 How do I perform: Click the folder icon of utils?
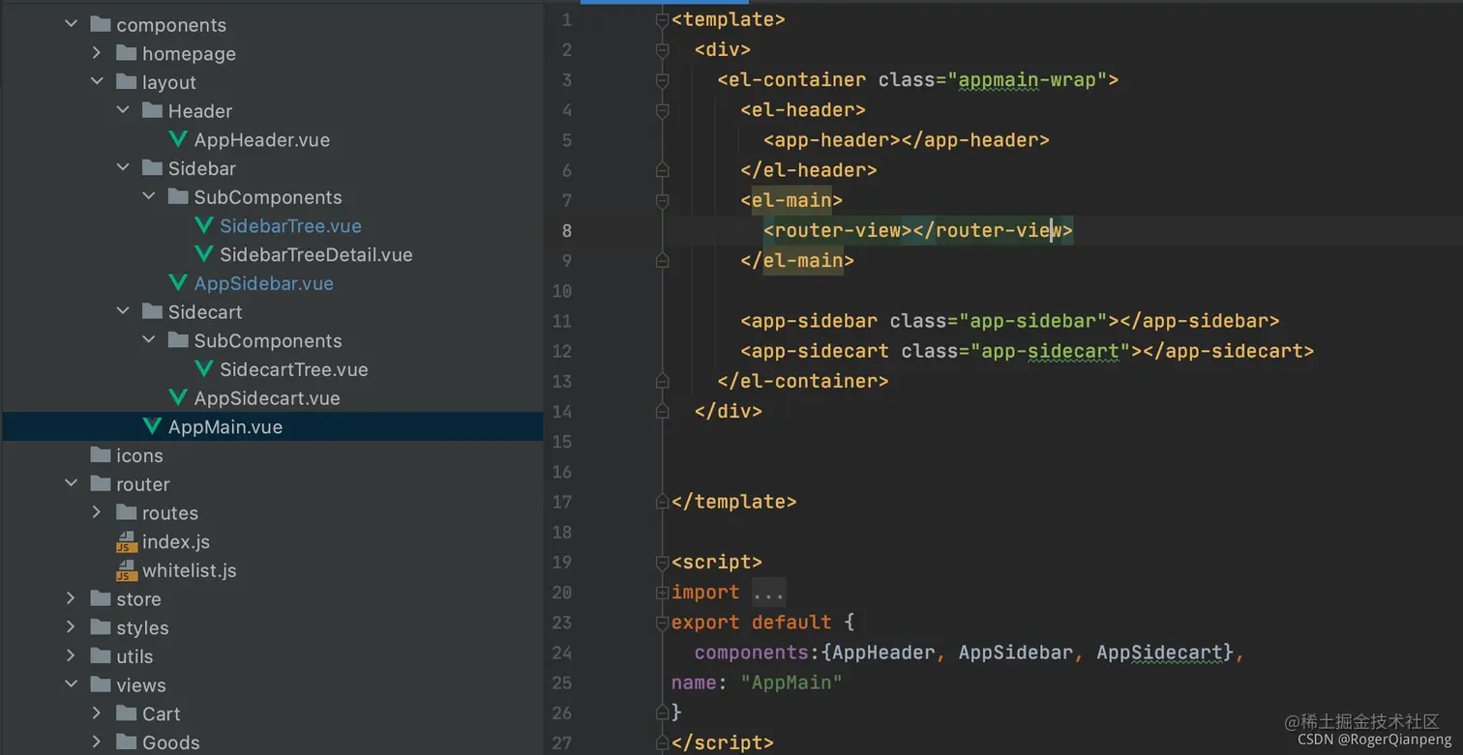tap(101, 655)
